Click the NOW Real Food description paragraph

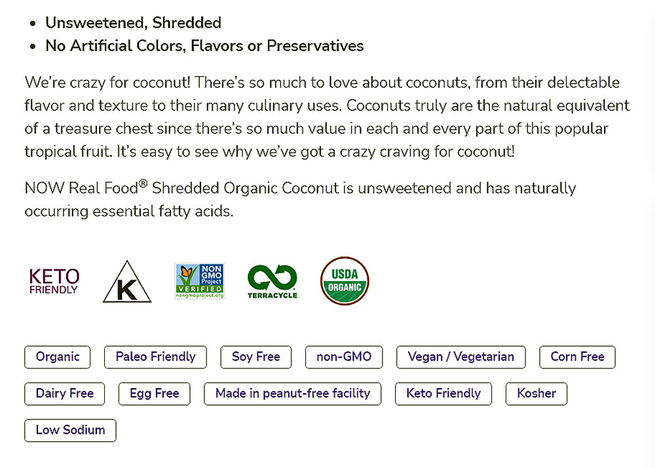[300, 199]
